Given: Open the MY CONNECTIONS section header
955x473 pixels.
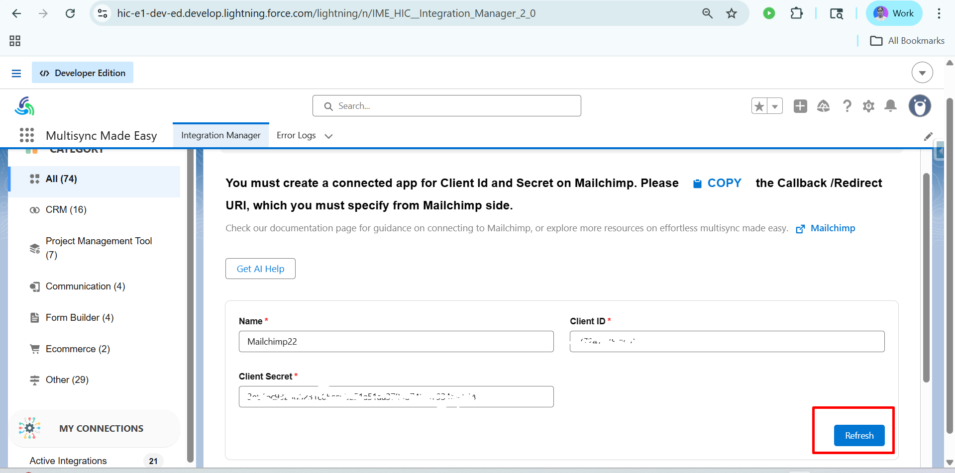Looking at the screenshot, I should click(95, 428).
